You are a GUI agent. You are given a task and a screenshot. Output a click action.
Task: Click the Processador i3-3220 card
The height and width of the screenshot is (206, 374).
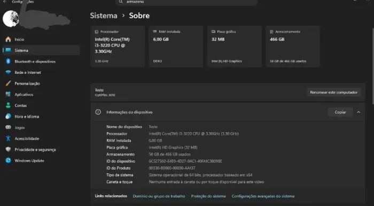(x=118, y=47)
